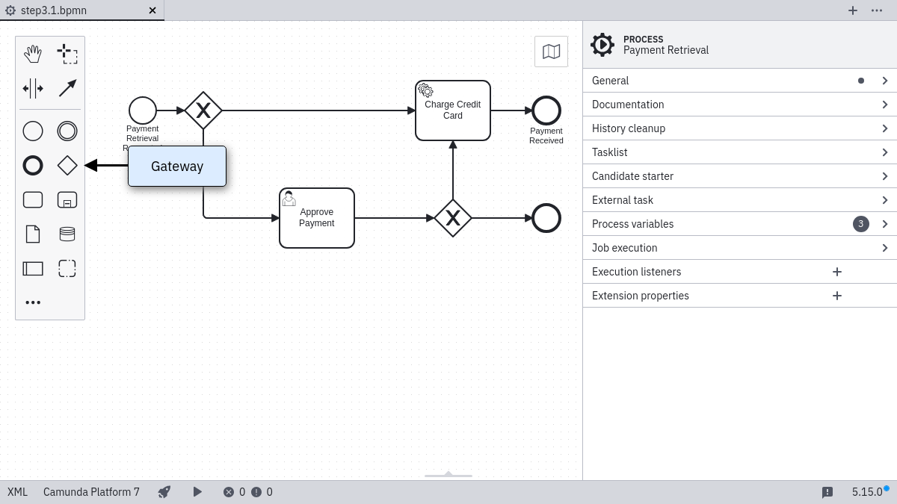Open the tab bar overflow menu
This screenshot has width=897, height=504.
(877, 10)
